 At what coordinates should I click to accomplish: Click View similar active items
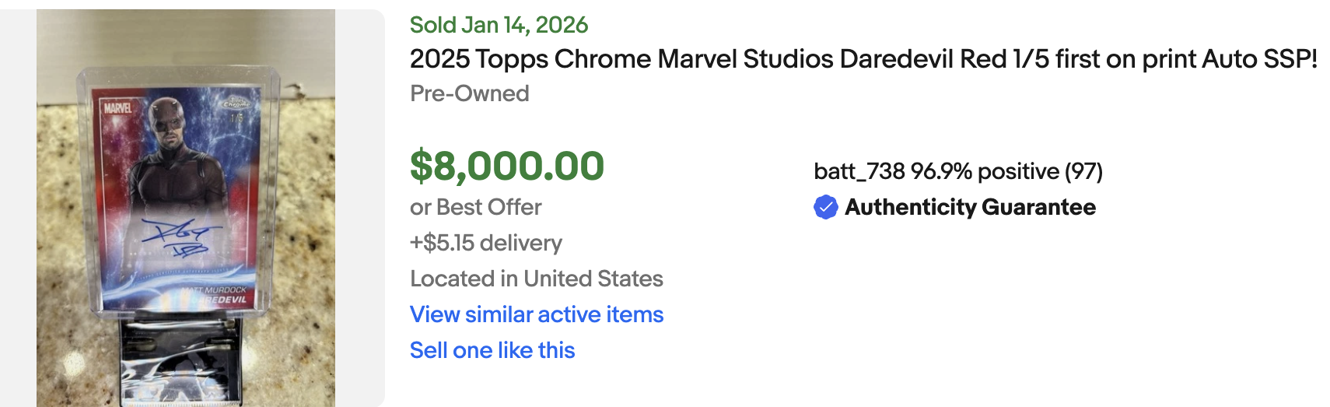coord(537,314)
